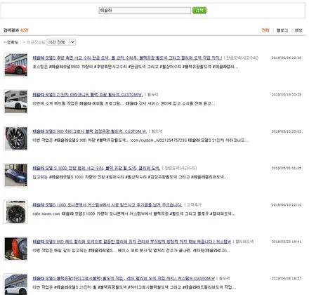Click 판금도색(사고수리) category on the 2019/05/02 post
Viewport: 309px width, 295px height.
tap(180, 168)
